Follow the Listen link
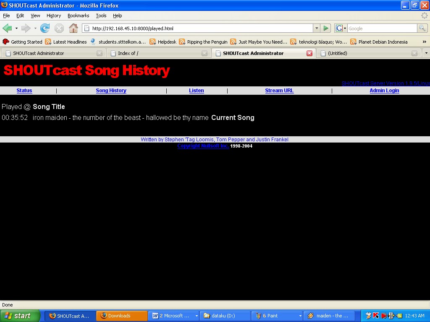This screenshot has width=430, height=322. (x=197, y=91)
